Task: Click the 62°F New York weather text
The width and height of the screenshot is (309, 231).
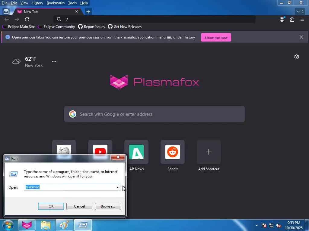Action: tap(34, 62)
